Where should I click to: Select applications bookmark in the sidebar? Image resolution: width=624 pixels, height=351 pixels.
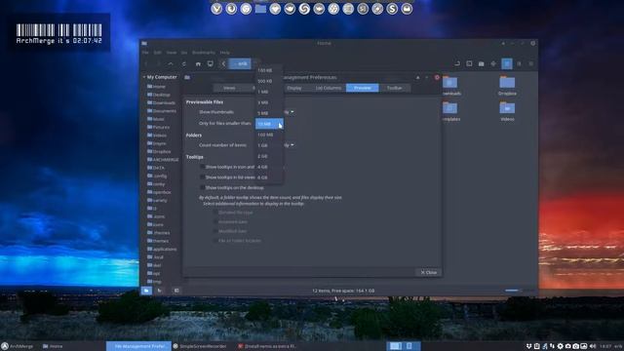click(x=162, y=250)
